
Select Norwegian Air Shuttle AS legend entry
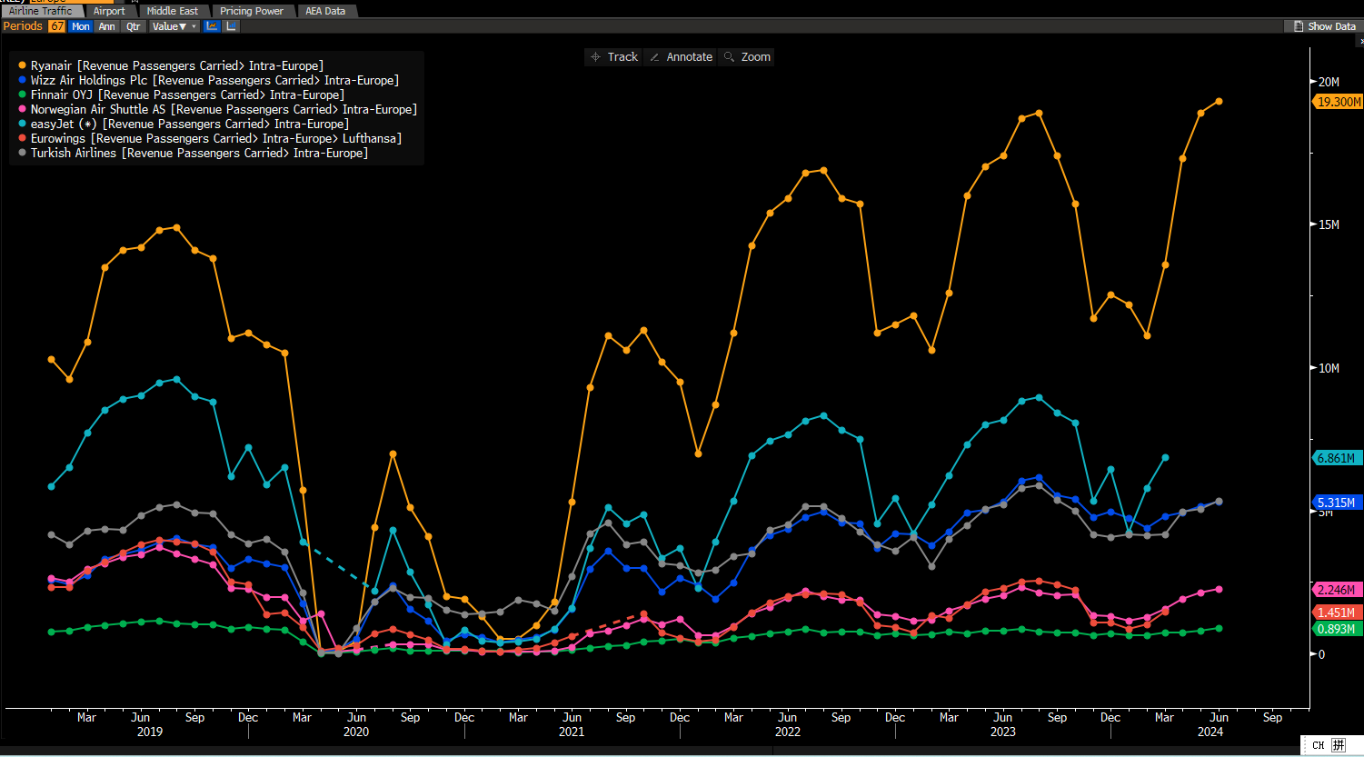click(x=224, y=109)
